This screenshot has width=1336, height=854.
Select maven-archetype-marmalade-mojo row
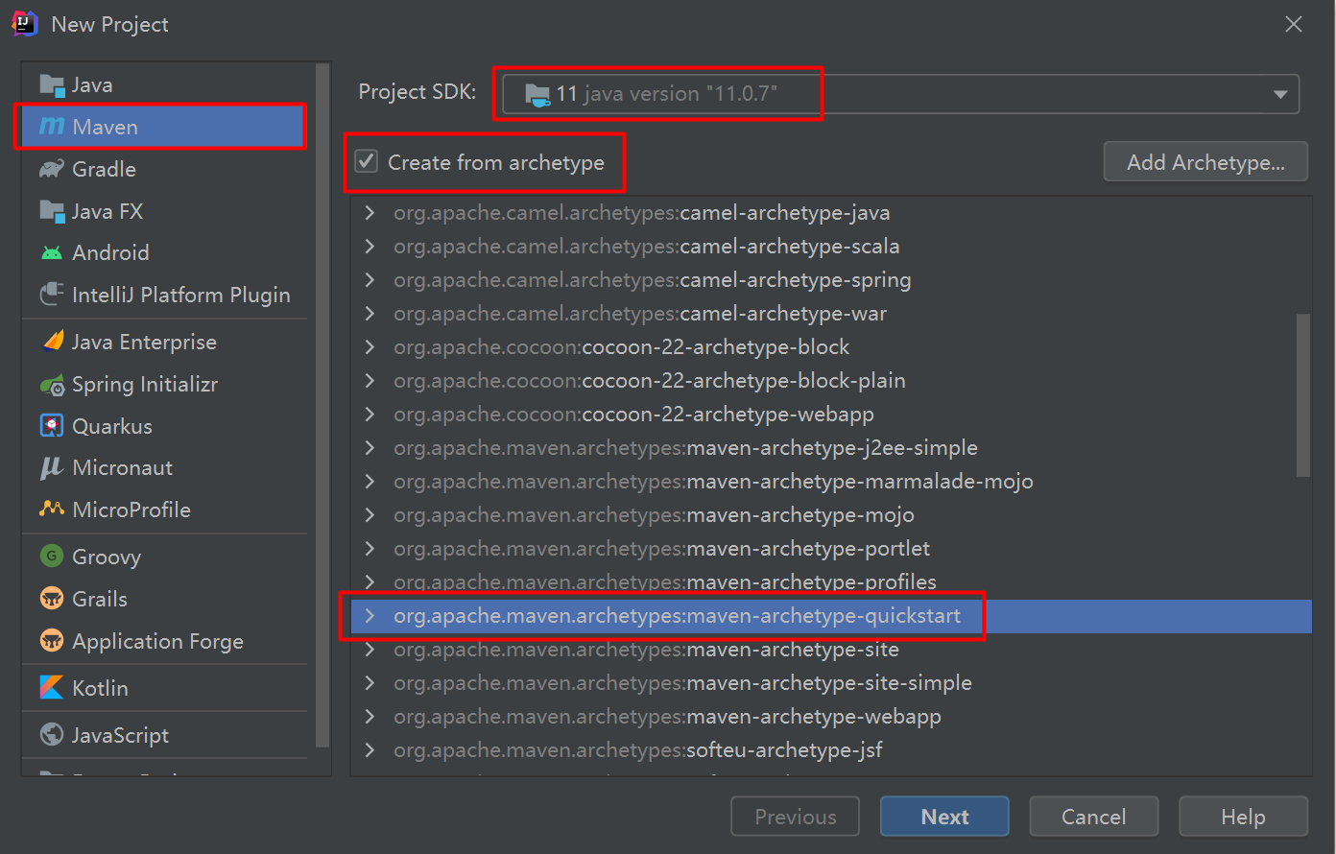831,482
